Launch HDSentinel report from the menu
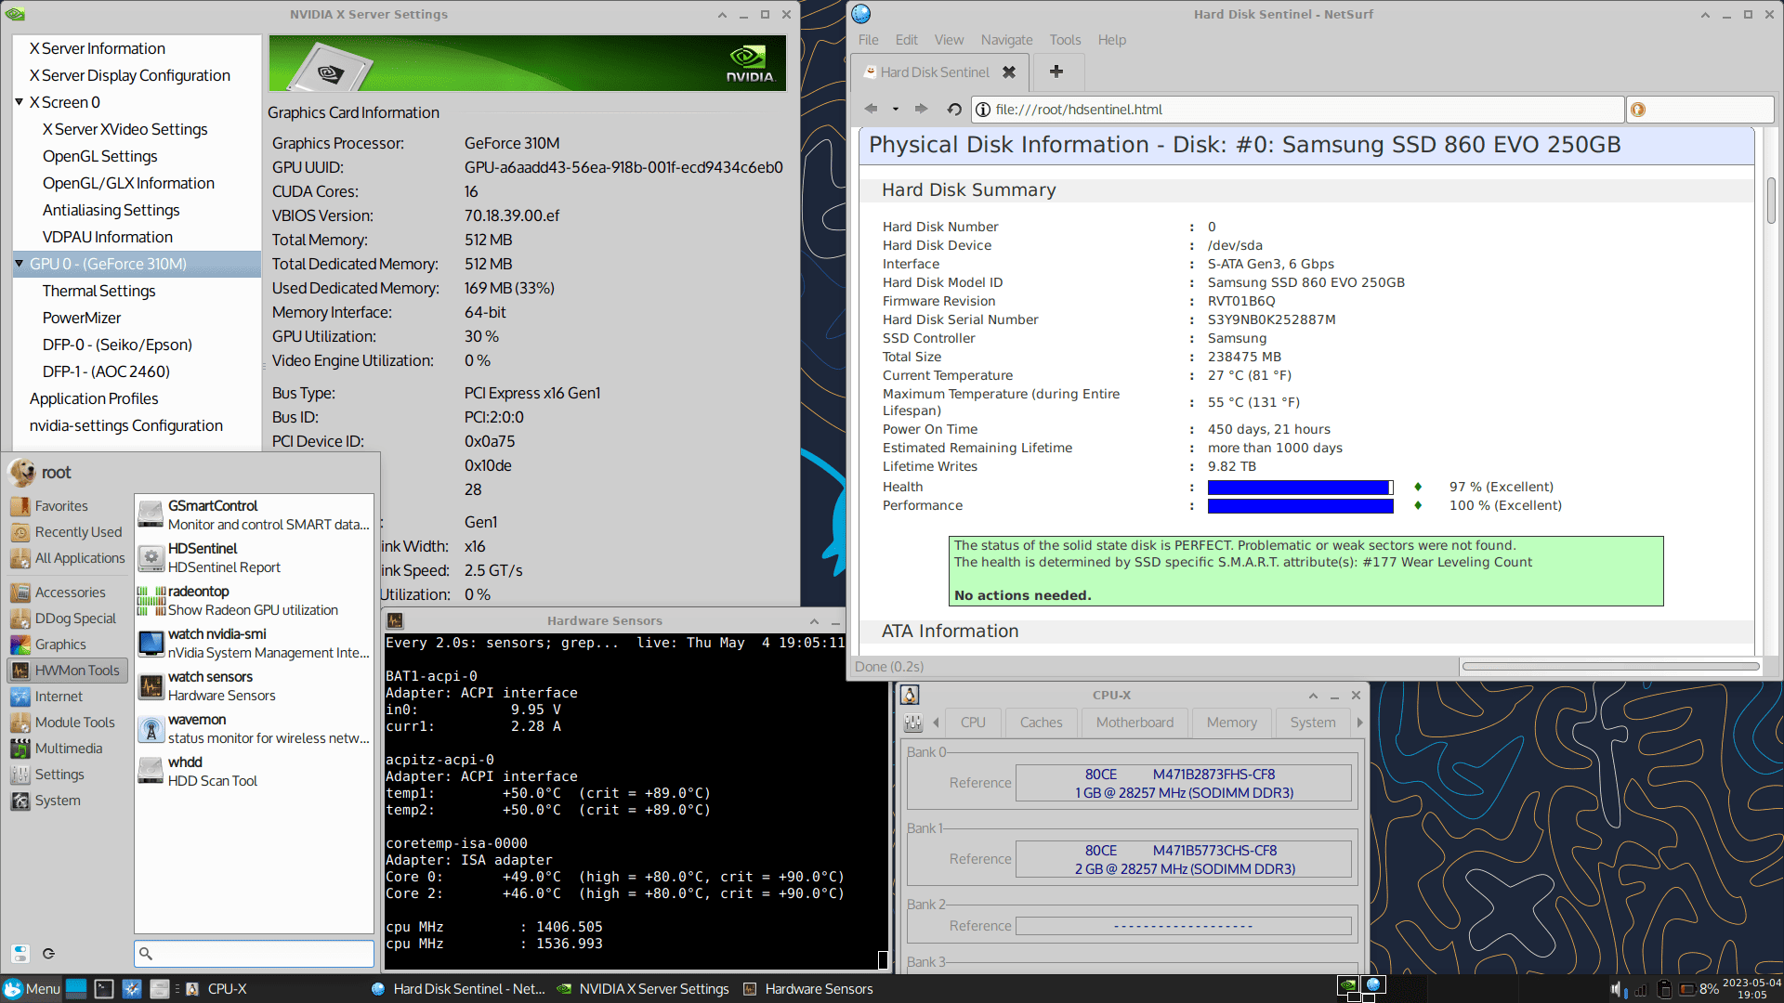Image resolution: width=1784 pixels, height=1003 pixels. pyautogui.click(x=254, y=558)
